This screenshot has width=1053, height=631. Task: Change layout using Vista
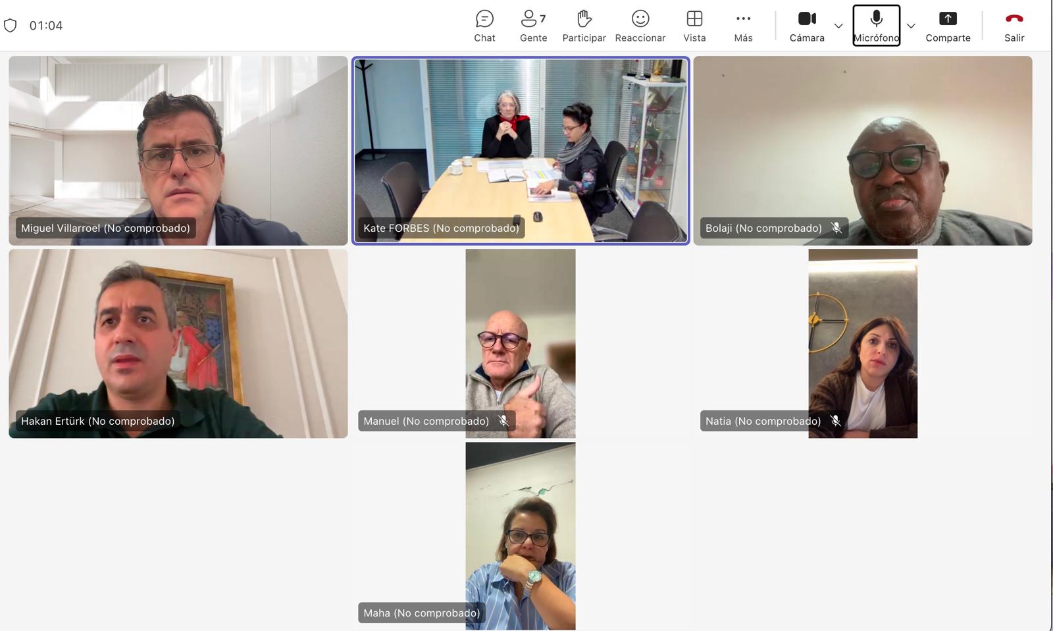click(x=694, y=26)
